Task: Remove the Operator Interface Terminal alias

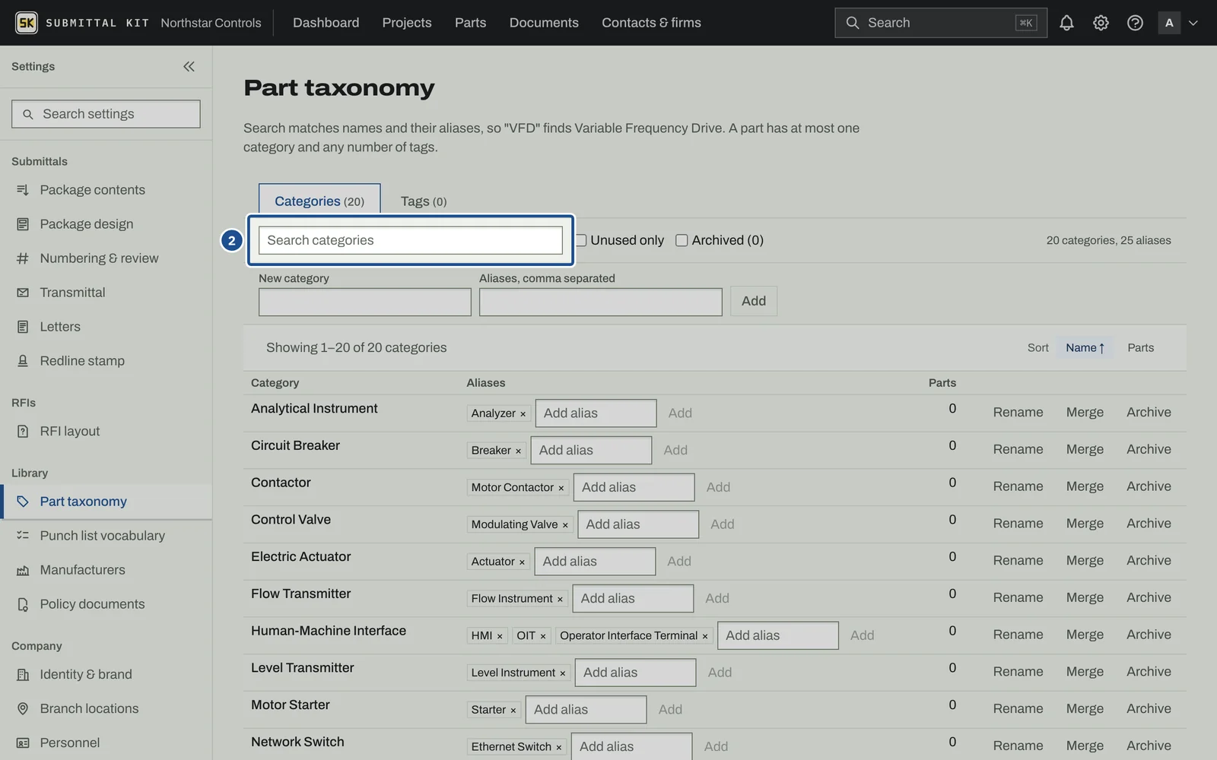Action: pyautogui.click(x=705, y=636)
